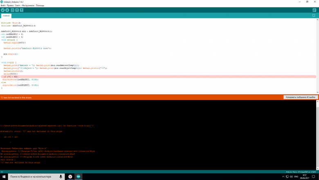Open the Serial Monitor icon
This screenshot has height=180, width=319.
pos(315,10)
